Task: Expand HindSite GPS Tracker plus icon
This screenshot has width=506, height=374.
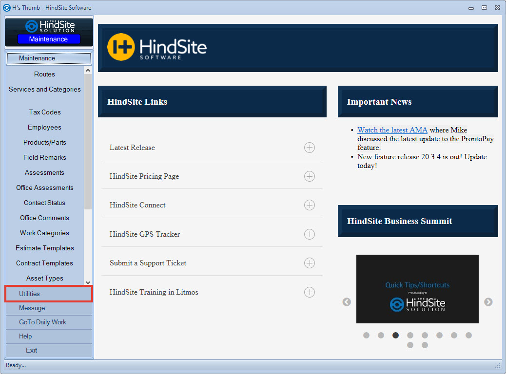Action: 310,234
